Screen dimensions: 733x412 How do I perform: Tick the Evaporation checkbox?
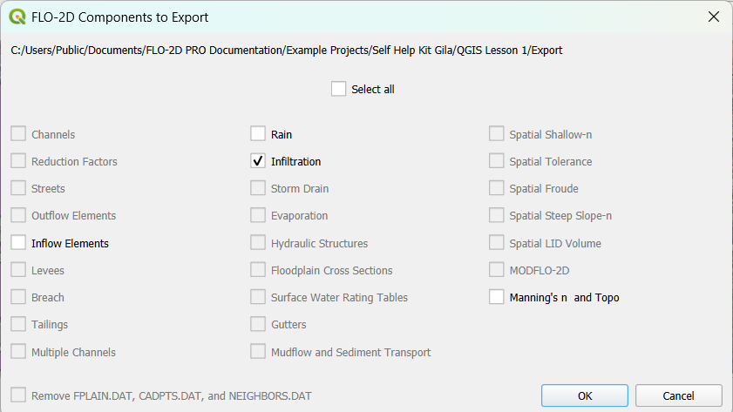coord(258,215)
